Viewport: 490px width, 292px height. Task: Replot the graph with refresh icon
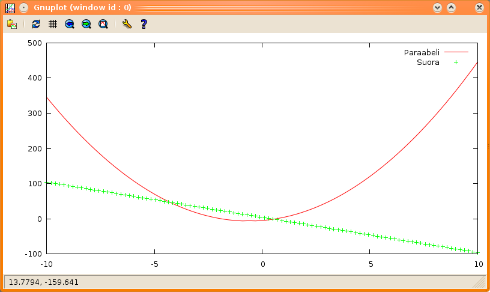[36, 24]
